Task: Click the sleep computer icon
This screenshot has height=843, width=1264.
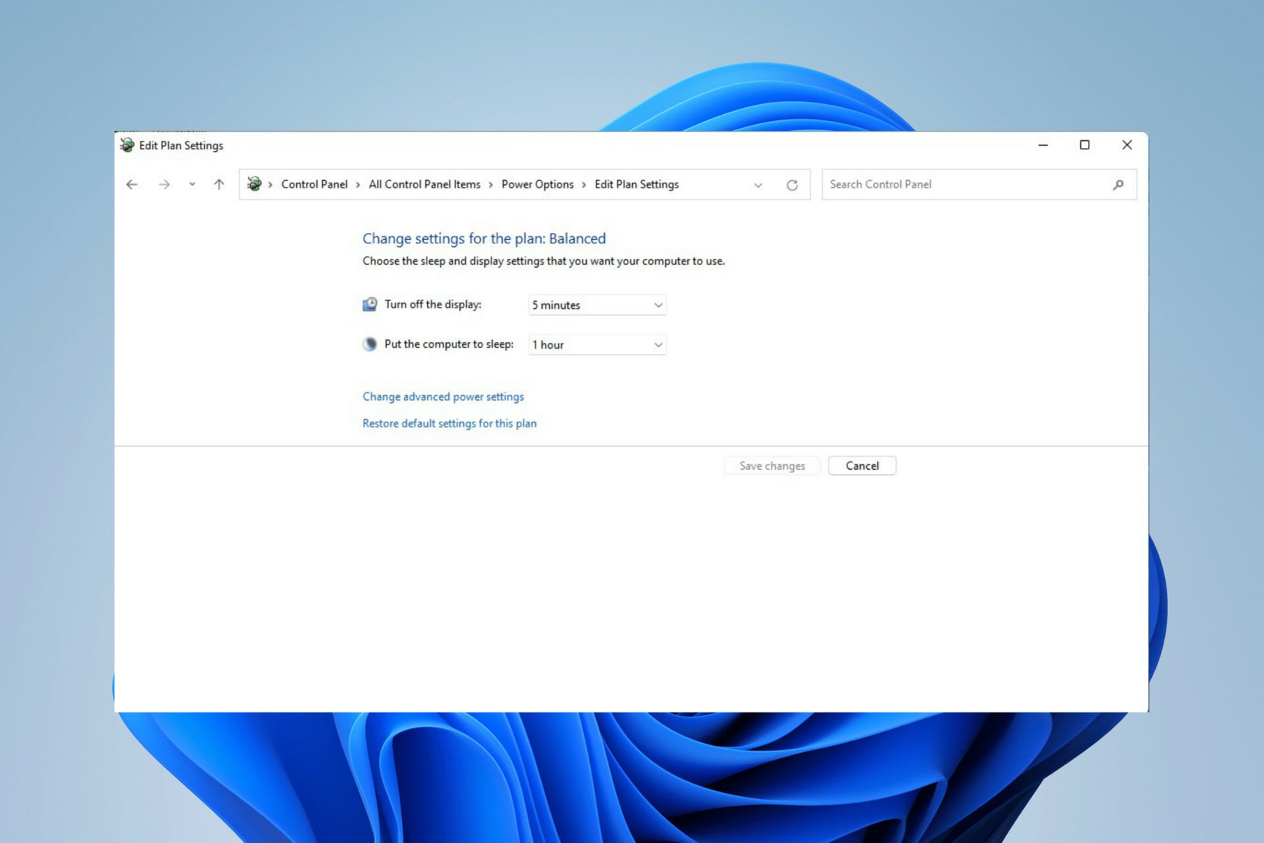Action: click(x=369, y=343)
